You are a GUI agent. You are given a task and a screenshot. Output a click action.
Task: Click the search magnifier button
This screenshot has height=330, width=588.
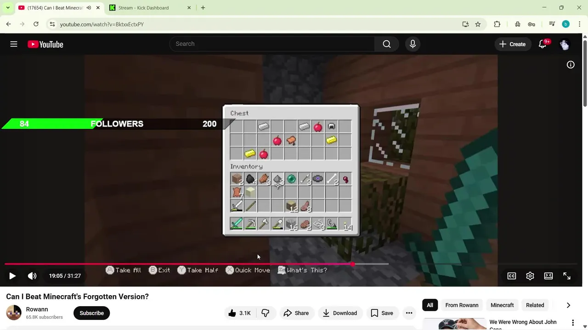pos(387,44)
